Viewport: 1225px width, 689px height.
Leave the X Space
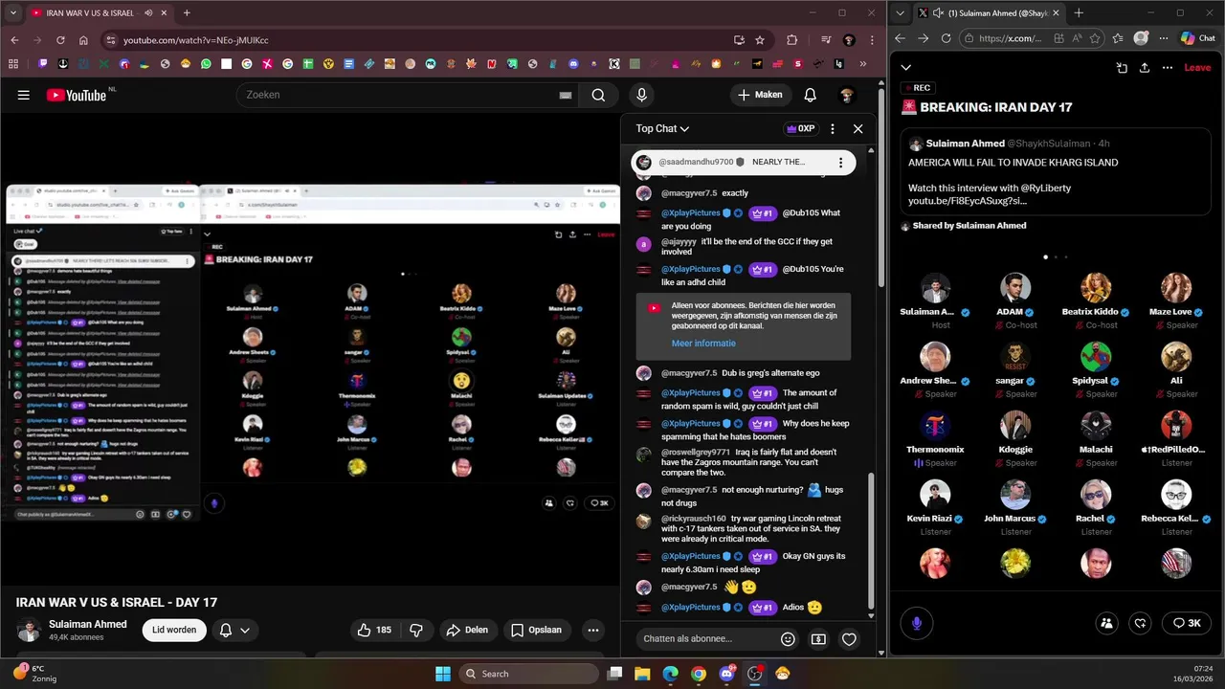pos(1197,68)
